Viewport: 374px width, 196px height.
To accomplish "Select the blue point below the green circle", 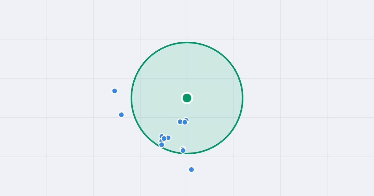I will [x=191, y=170].
